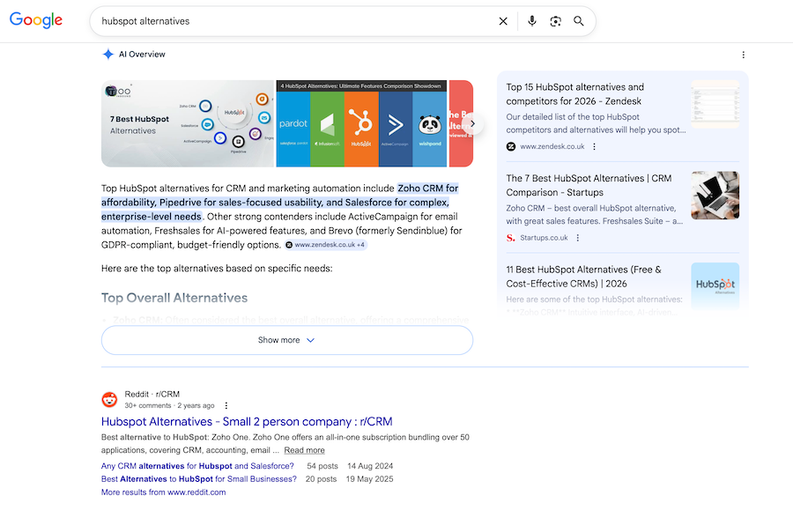Open AI Overview more options menu
Viewport: 793px width, 518px height.
coord(743,55)
